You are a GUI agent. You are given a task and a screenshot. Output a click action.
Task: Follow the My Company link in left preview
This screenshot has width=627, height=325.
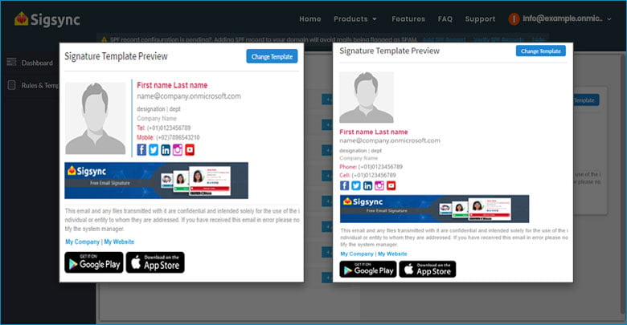click(x=82, y=242)
